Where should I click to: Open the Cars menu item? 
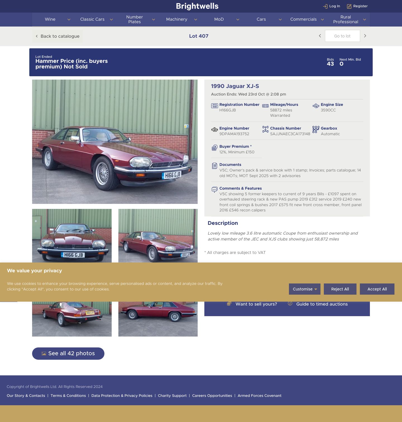(x=261, y=19)
